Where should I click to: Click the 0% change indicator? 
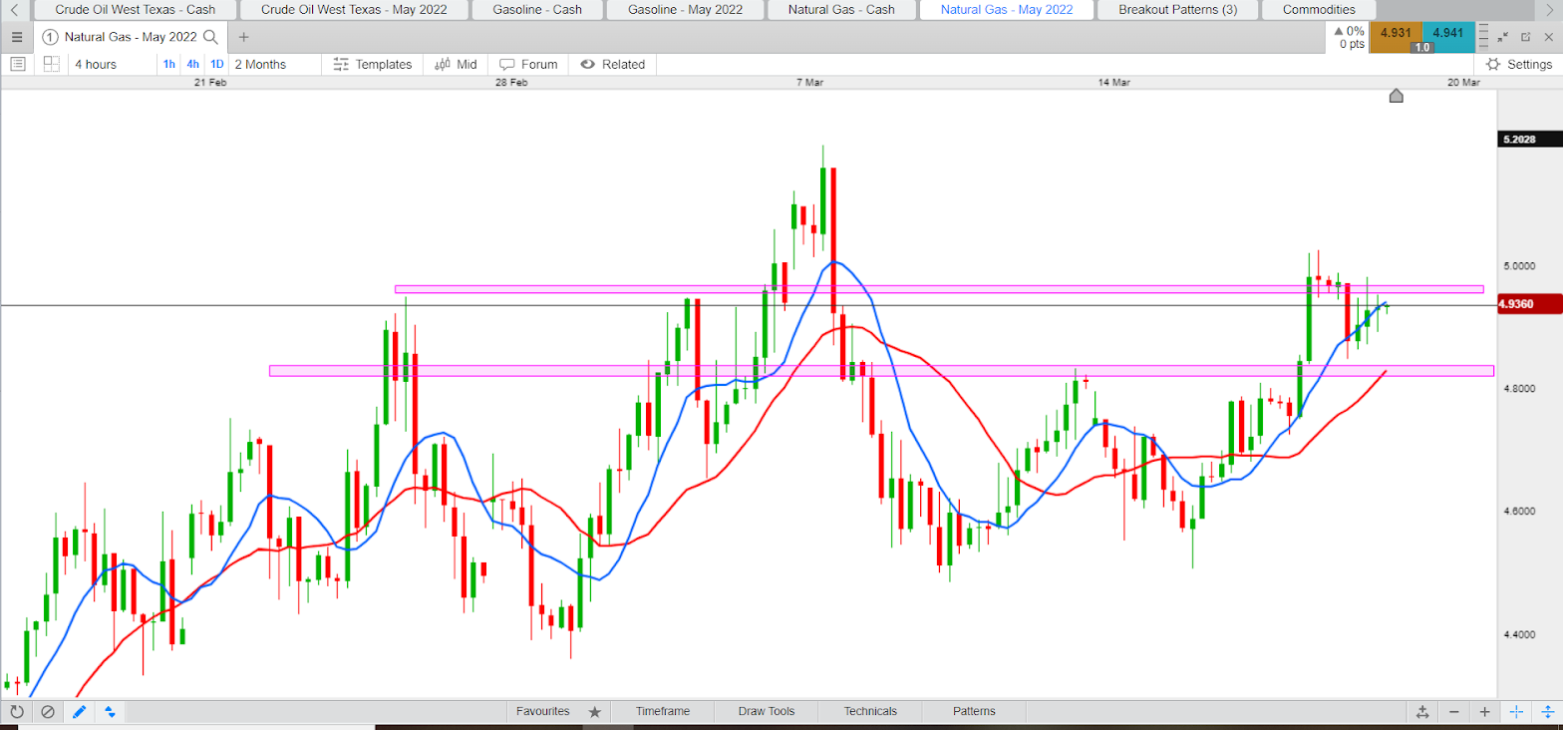click(x=1350, y=31)
